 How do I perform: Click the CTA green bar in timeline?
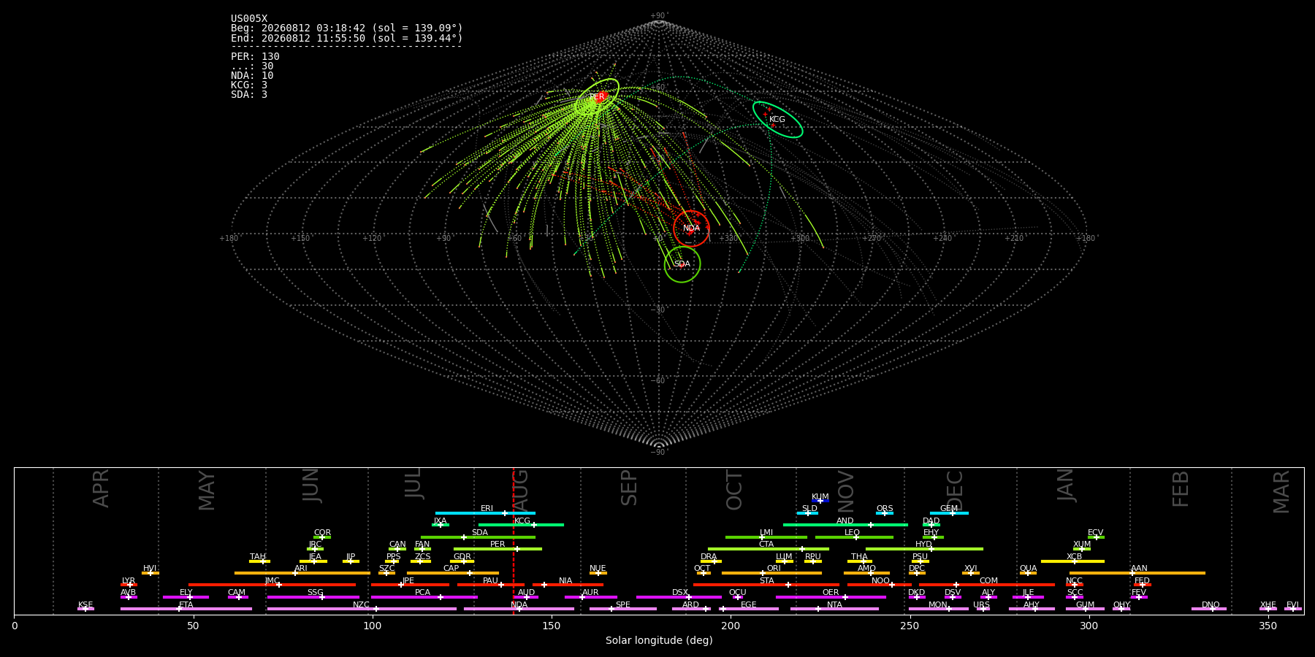coord(769,549)
